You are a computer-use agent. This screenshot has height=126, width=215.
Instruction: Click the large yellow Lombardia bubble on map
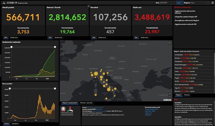coord(96,74)
